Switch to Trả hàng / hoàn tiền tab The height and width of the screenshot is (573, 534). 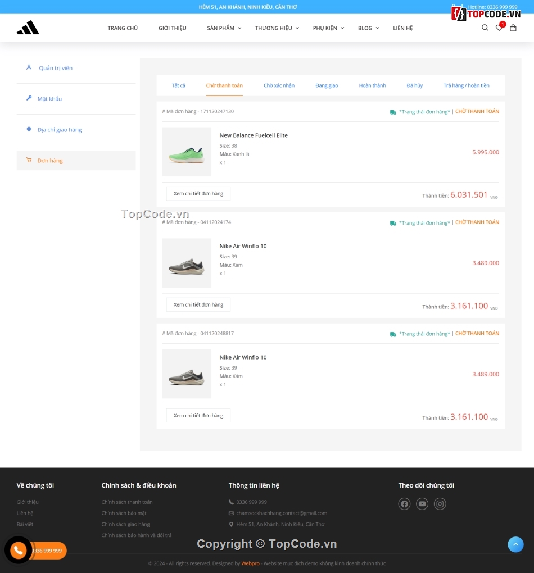pos(467,85)
